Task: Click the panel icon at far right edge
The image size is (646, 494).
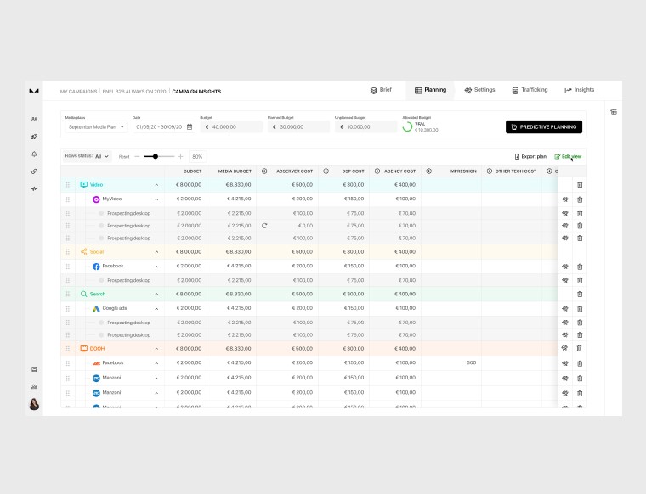Action: coord(614,111)
